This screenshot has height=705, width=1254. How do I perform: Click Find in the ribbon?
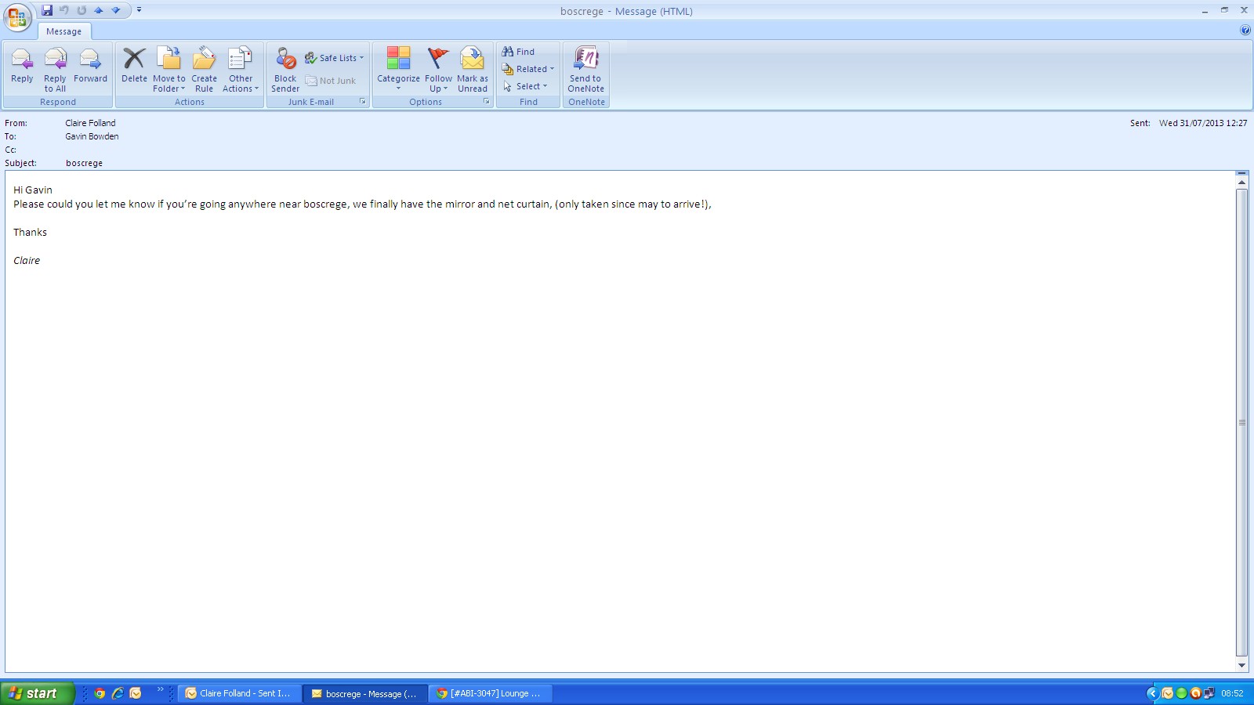point(519,52)
